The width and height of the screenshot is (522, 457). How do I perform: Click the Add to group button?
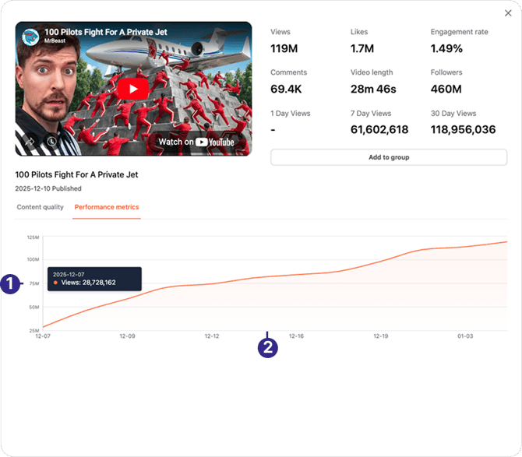[388, 157]
